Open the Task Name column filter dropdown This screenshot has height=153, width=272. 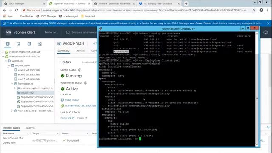28,133
